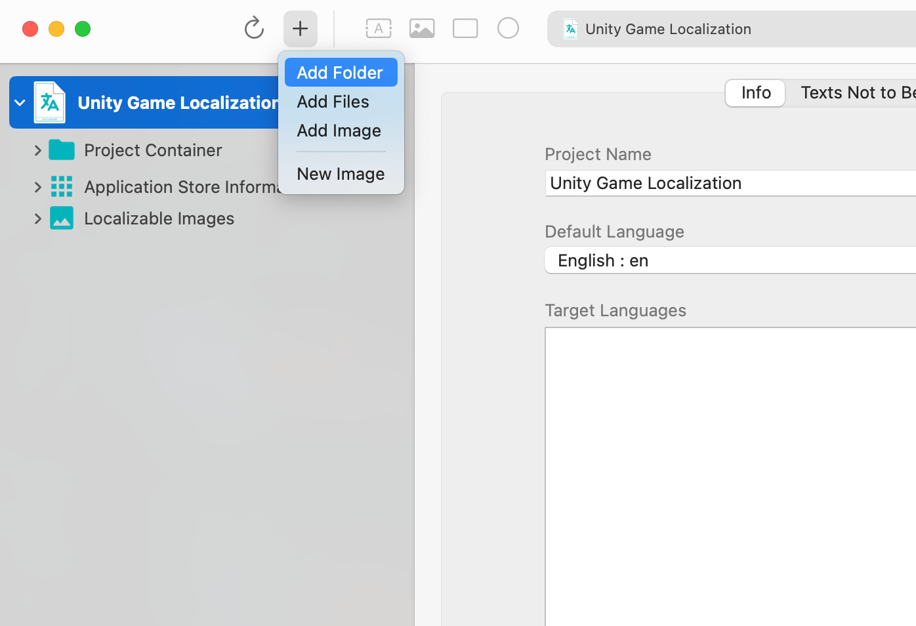Viewport: 916px width, 626px height.
Task: Switch to the Texts Not to Be tab
Action: click(858, 93)
